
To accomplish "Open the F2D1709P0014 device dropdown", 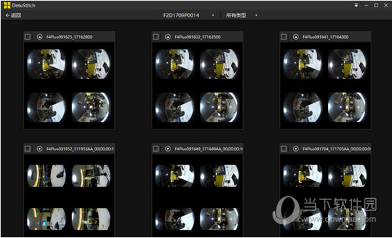I will [x=189, y=15].
